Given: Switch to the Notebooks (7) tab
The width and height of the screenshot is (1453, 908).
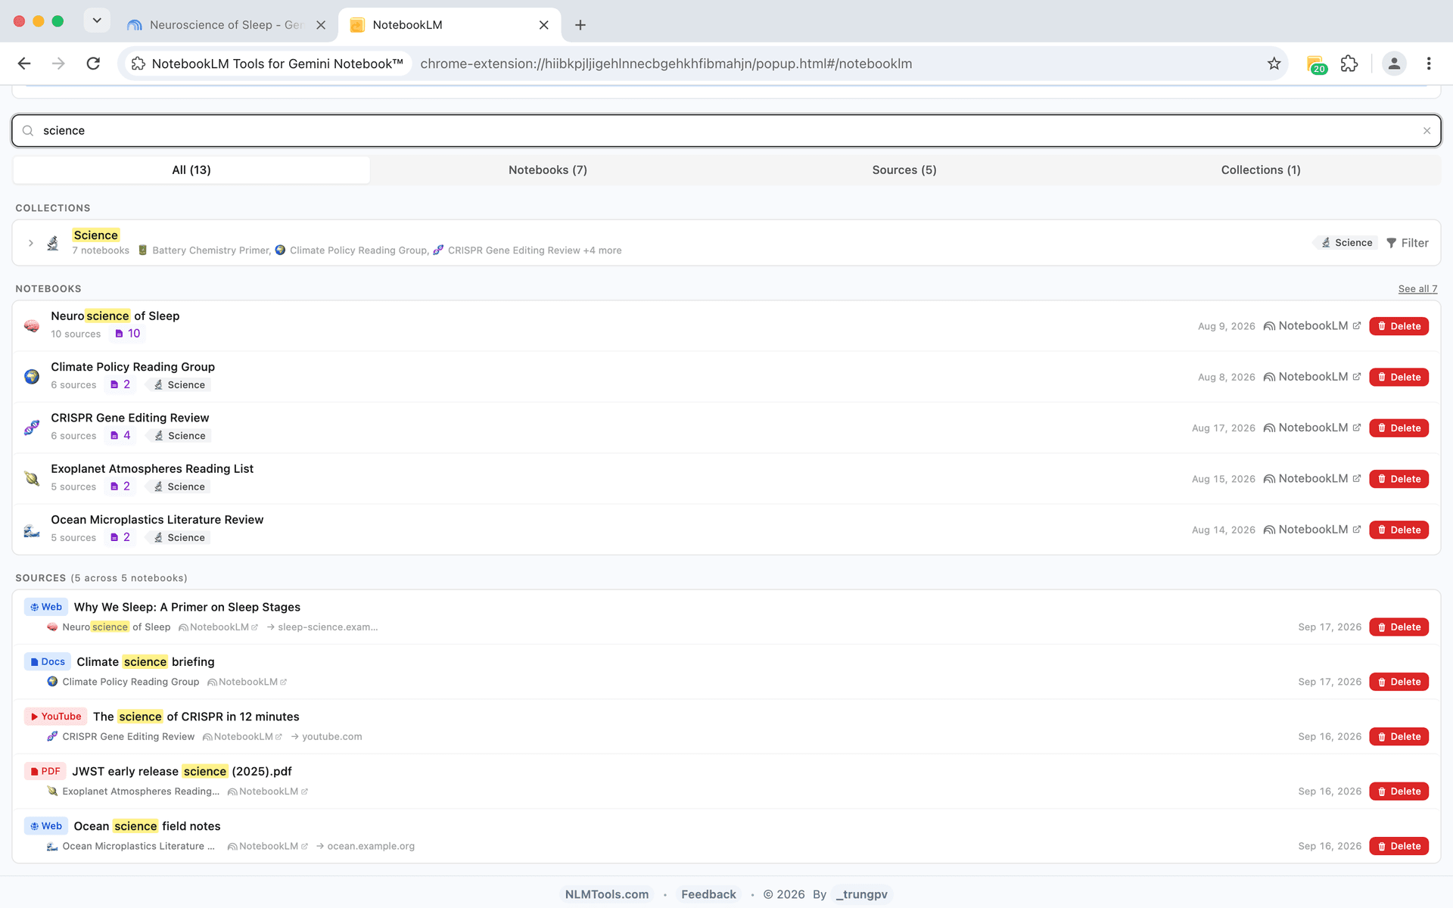Looking at the screenshot, I should tap(548, 170).
